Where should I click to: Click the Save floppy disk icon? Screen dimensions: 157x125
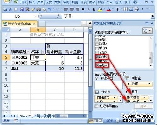tap(22, 9)
